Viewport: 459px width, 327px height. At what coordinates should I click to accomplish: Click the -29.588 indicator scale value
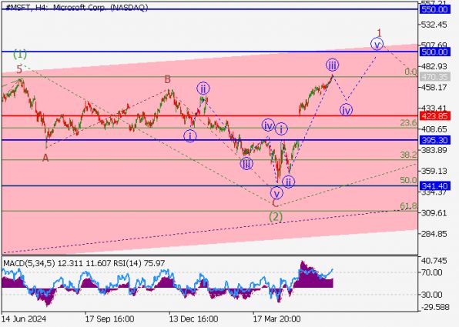pos(434,307)
